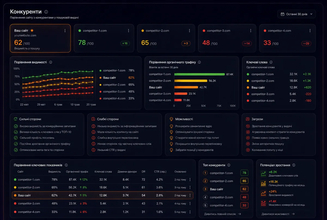Select the competitor-2.com score card
Screen dimensions: 327x220
click(x=166, y=38)
